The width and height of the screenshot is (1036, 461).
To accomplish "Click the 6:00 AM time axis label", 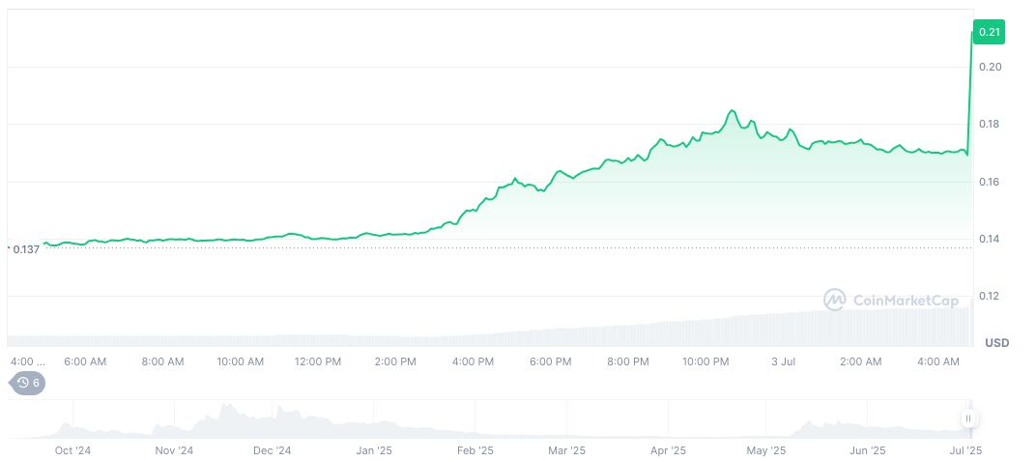I will pyautogui.click(x=85, y=361).
